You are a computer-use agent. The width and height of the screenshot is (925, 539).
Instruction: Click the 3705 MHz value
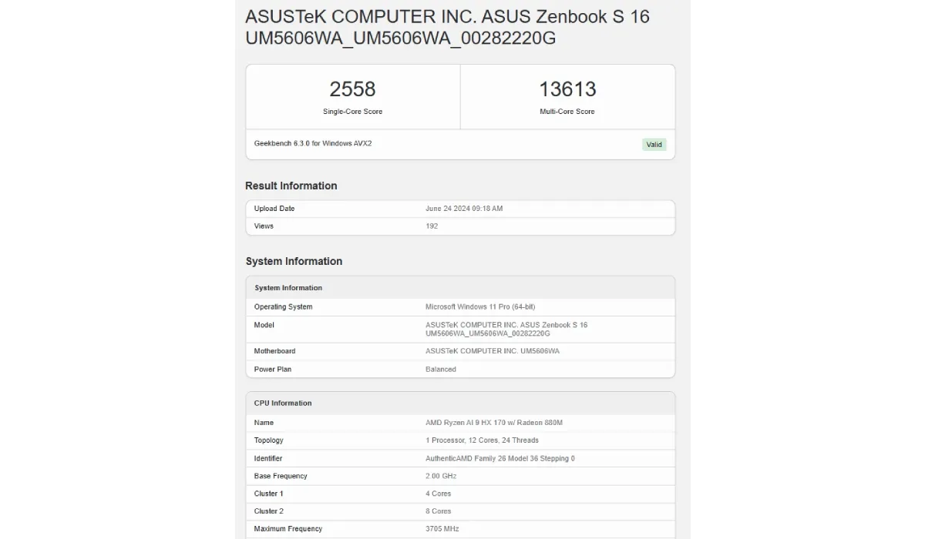click(x=442, y=529)
